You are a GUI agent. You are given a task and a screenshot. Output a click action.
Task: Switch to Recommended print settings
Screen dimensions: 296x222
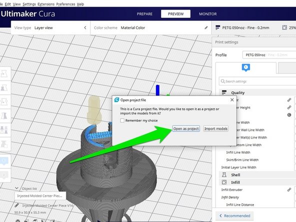(x=234, y=215)
